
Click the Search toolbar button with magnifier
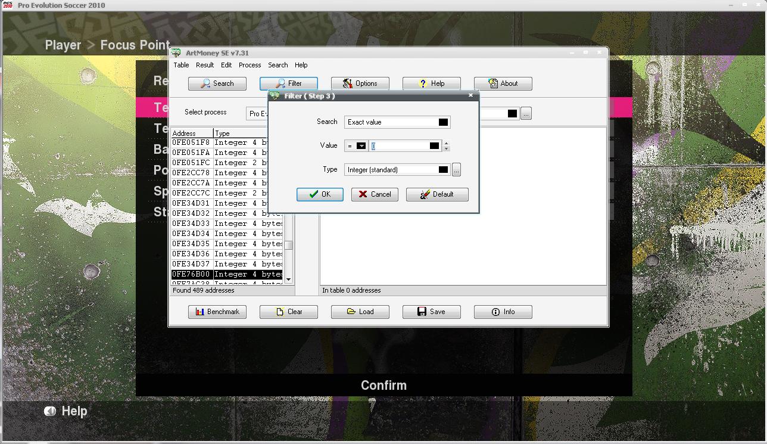click(217, 83)
